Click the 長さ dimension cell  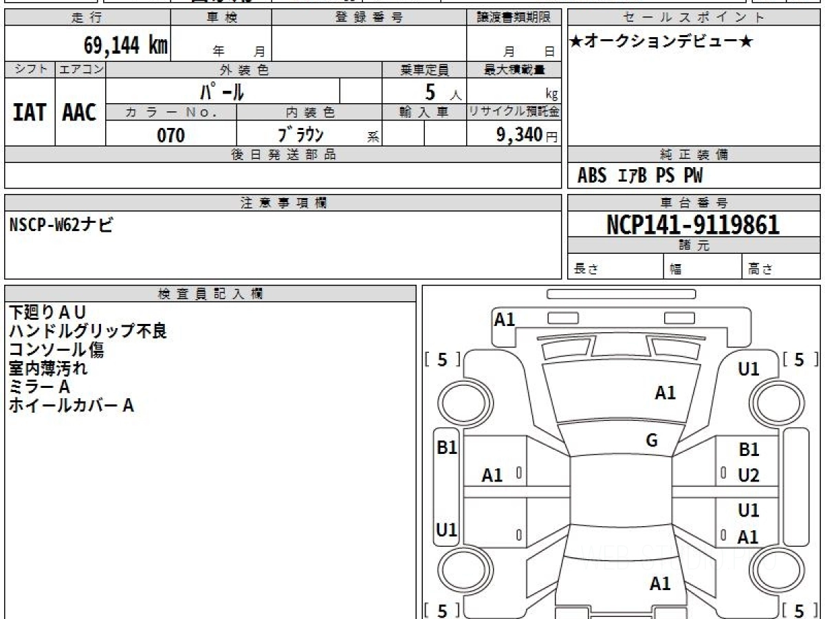615,267
